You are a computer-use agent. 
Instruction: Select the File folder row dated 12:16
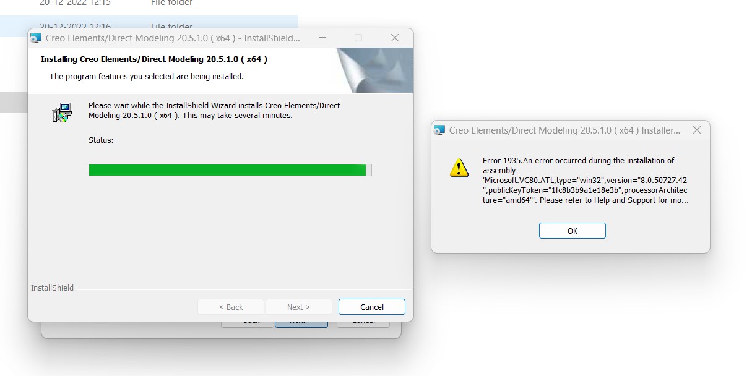click(x=149, y=27)
